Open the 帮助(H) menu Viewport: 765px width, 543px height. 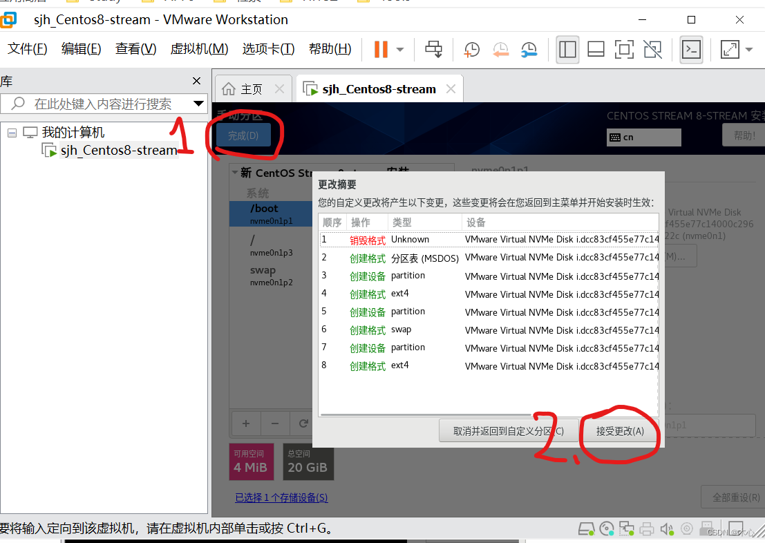click(330, 49)
